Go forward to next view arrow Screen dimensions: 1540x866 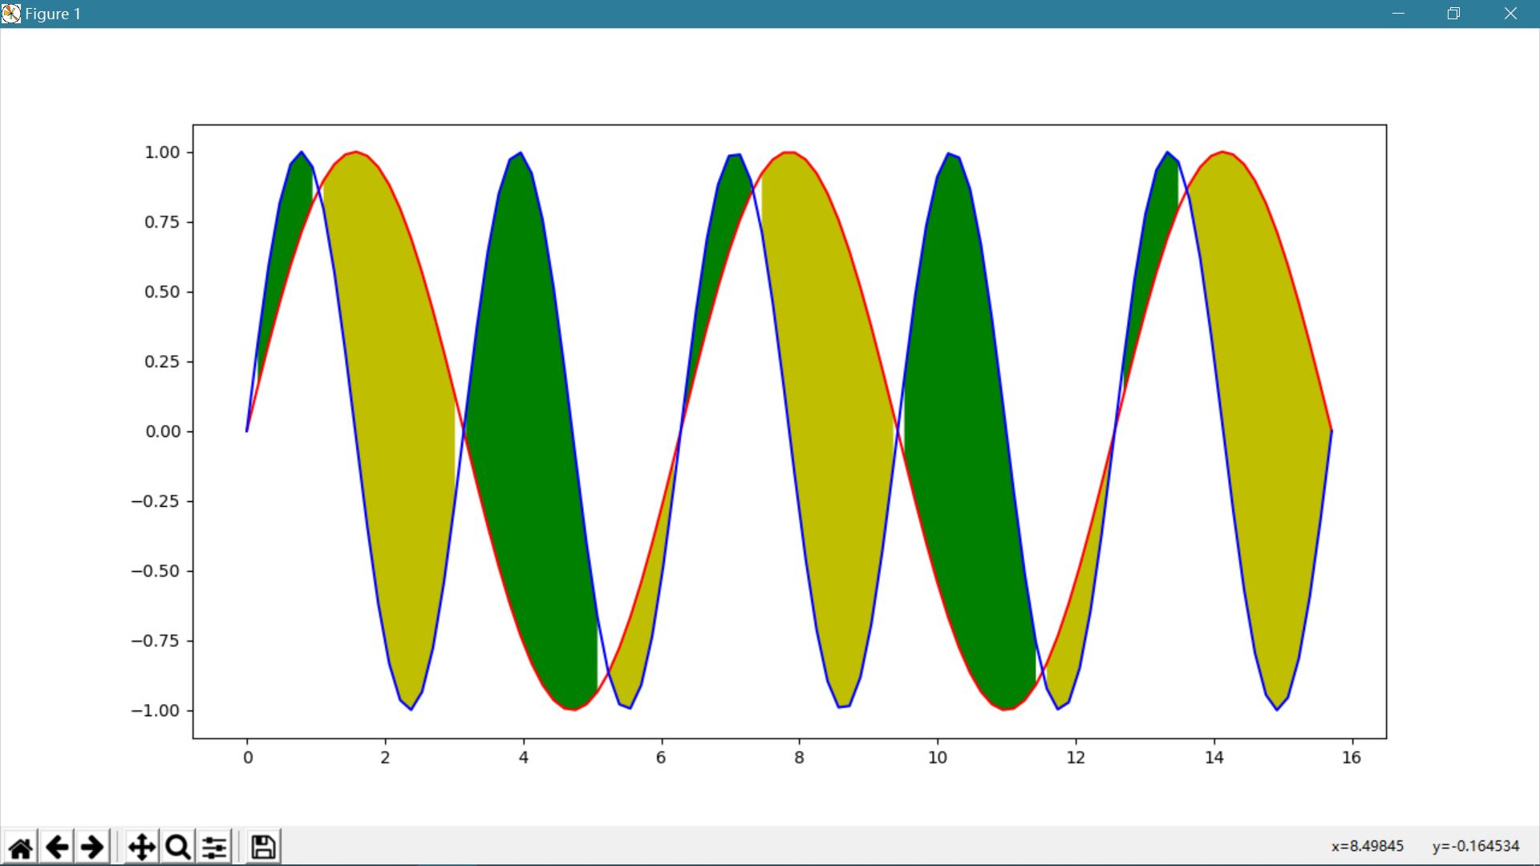93,847
